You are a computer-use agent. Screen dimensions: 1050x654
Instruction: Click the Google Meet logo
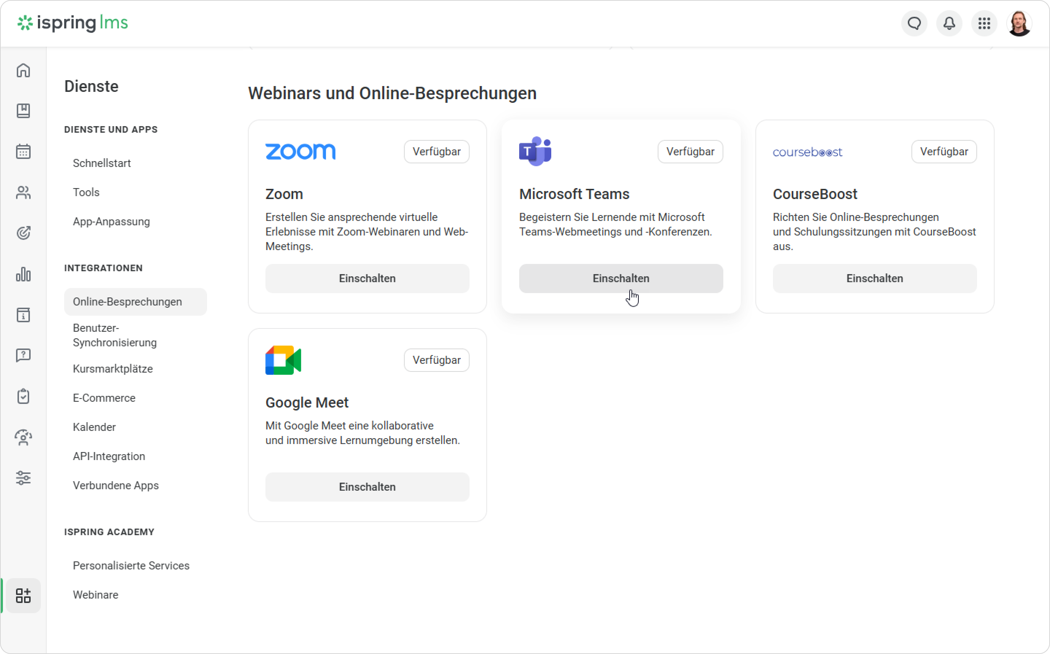(x=283, y=360)
